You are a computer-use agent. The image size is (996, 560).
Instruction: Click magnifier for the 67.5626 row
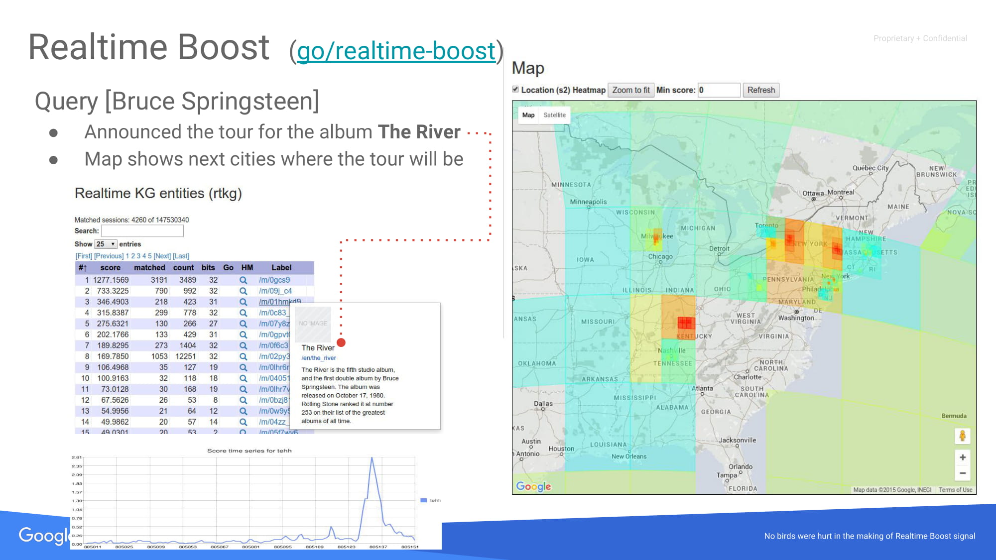point(243,401)
